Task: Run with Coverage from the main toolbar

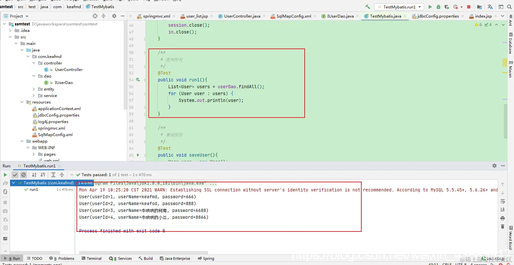Action: pos(447,7)
